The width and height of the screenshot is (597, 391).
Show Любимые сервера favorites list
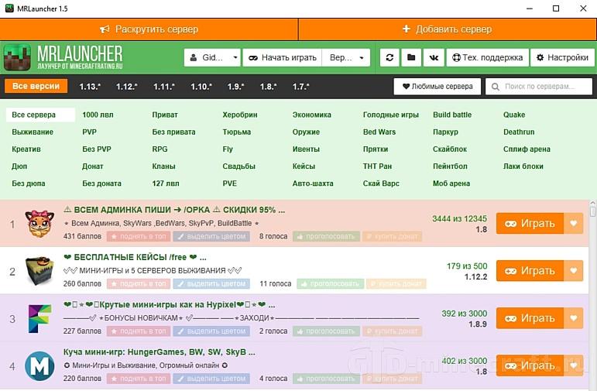pos(437,87)
